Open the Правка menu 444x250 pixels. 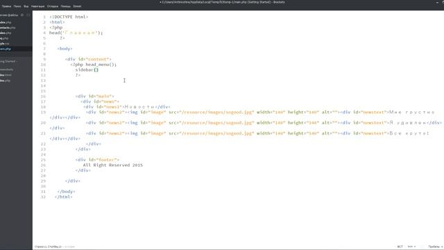tap(6, 6)
